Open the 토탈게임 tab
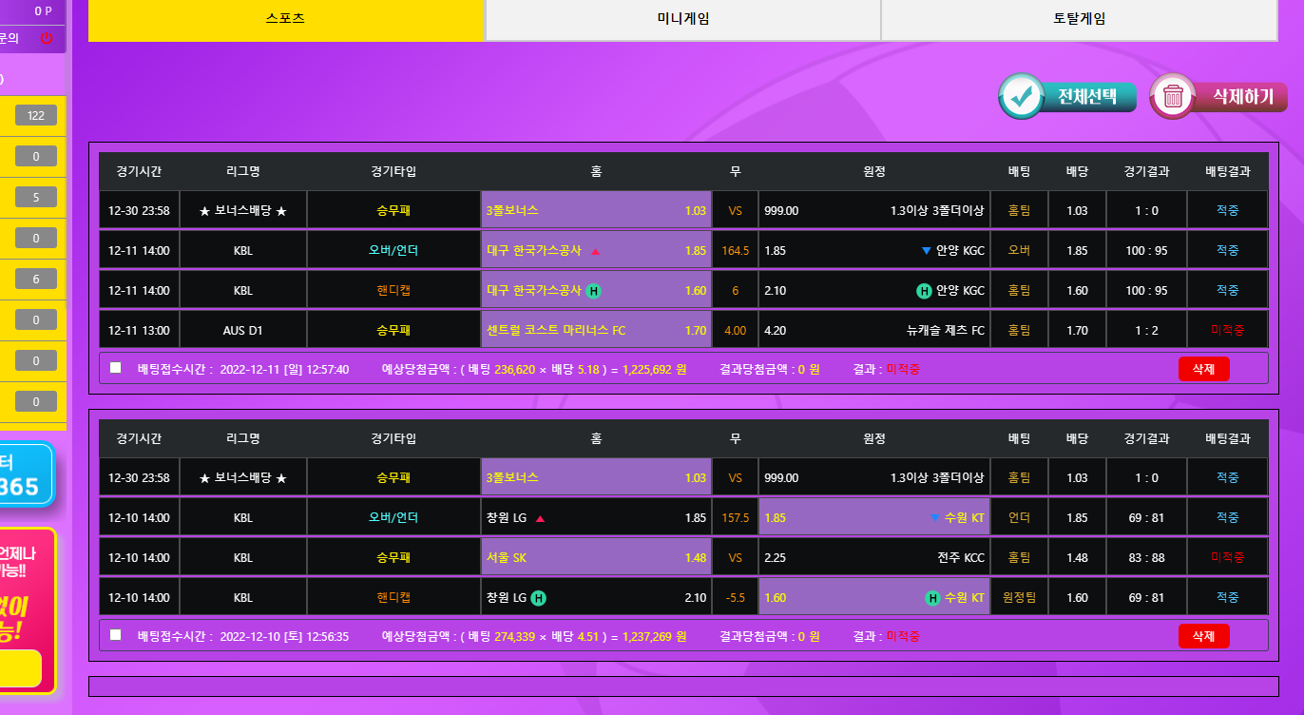Screen dimensions: 1304x715 [x=1079, y=18]
